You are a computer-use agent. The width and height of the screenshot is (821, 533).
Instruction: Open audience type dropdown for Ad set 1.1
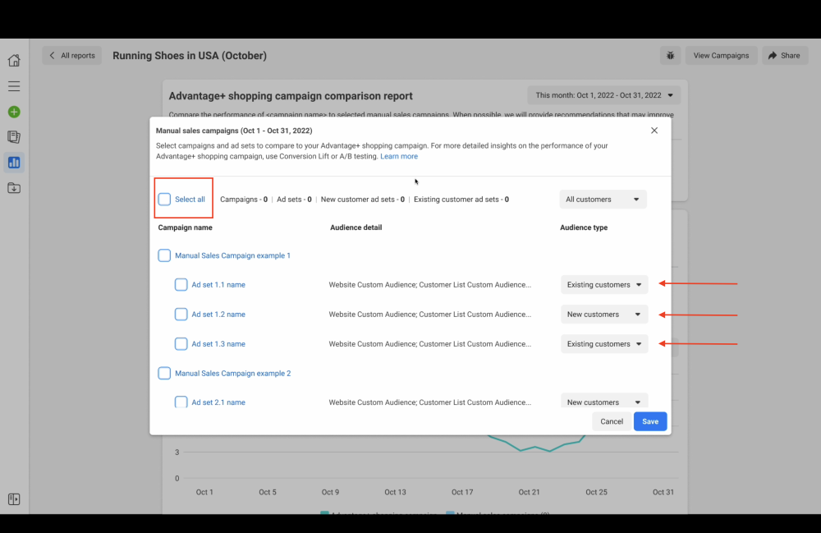604,285
